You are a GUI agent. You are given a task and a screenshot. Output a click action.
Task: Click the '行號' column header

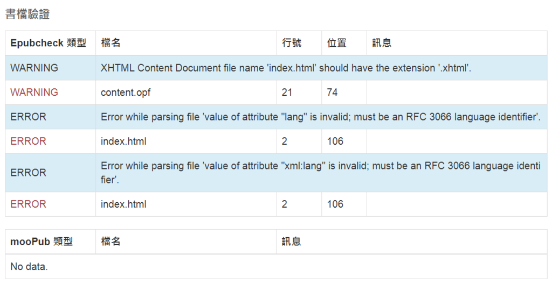[292, 43]
